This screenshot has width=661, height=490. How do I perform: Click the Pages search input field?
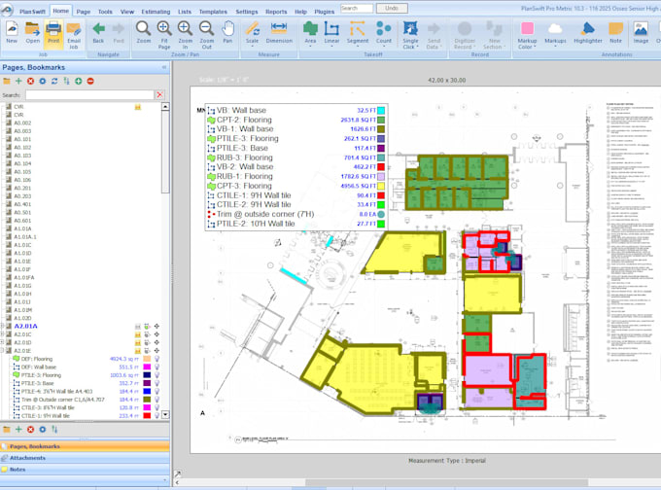coord(89,95)
